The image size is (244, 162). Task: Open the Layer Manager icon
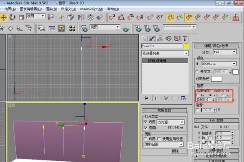point(41,28)
